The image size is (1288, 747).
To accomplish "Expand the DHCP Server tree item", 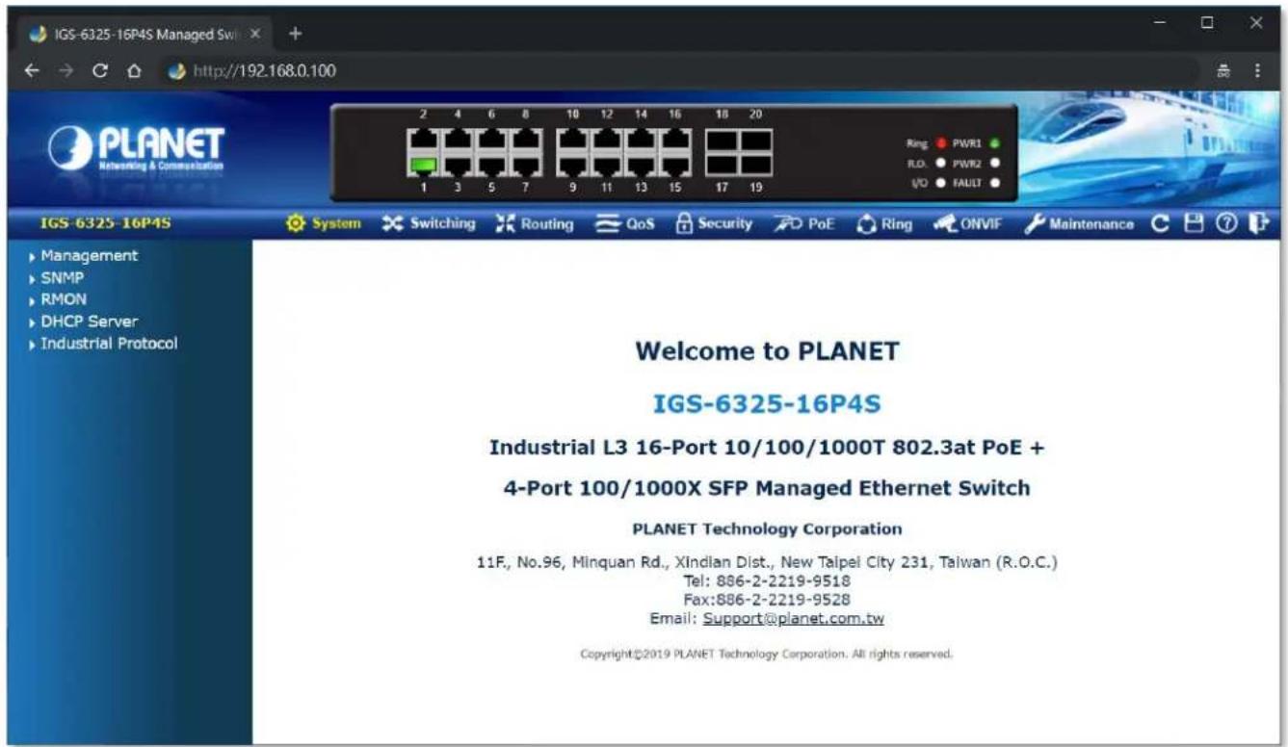I will [87, 322].
